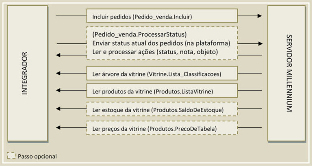Viewport: 312px width, 166px height.
Task: Click the right arrowhead on Enviar status row
Action: 260,43
